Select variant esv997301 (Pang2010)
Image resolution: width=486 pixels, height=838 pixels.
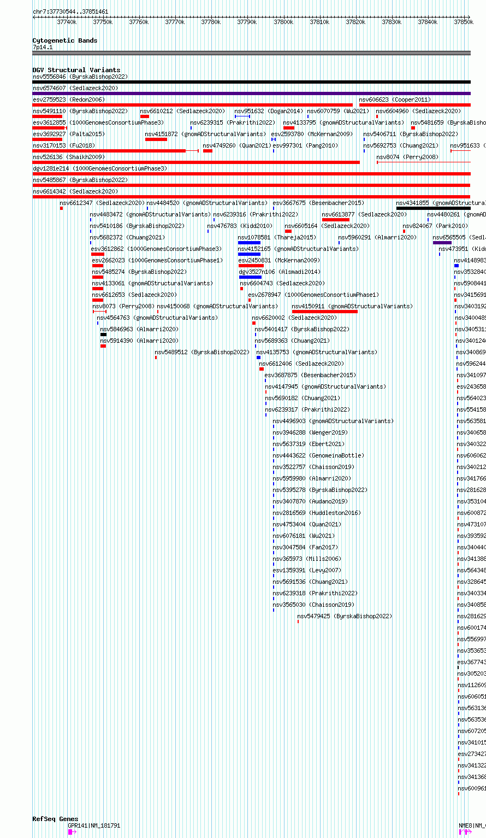point(306,145)
